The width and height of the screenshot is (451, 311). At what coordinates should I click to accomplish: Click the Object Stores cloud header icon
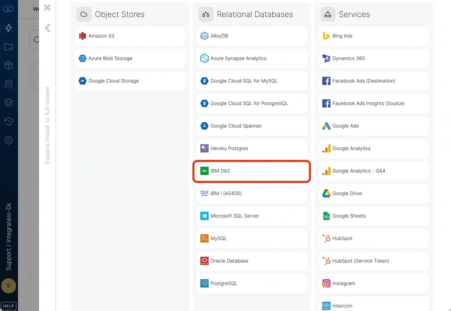tap(83, 14)
